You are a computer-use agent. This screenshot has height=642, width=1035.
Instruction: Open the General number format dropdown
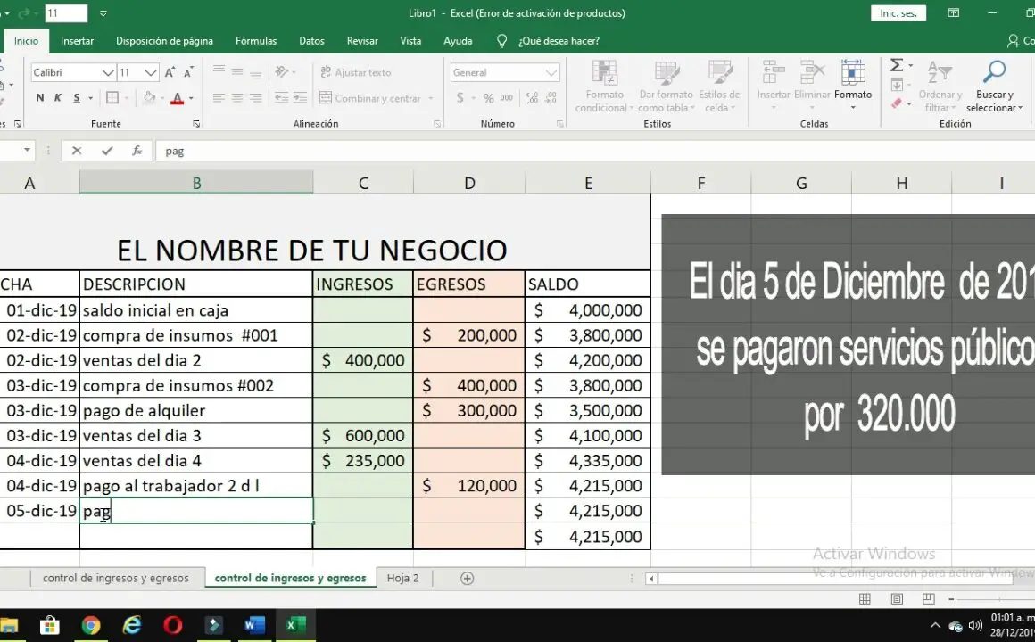[551, 72]
